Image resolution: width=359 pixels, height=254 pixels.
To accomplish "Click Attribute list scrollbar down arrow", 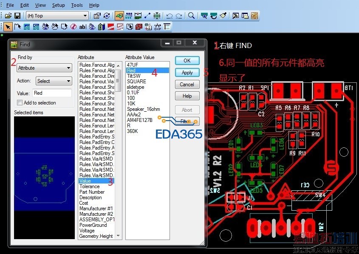I will coord(118,235).
